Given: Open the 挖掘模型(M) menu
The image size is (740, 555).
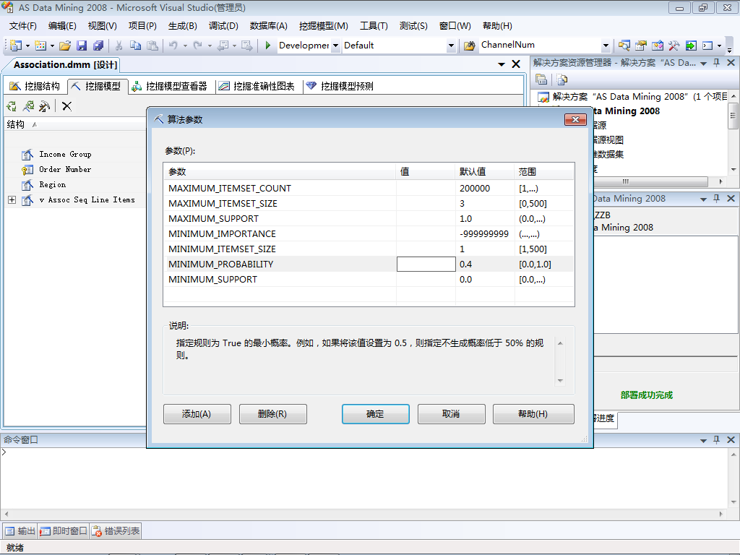Looking at the screenshot, I should [x=324, y=26].
